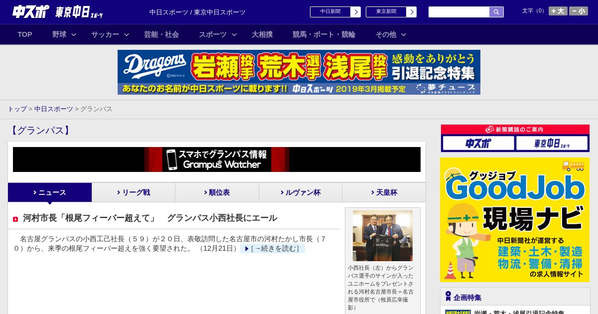This screenshot has width=598, height=314.
Task: Select the ルヴァン杯 tab
Action: (300, 192)
